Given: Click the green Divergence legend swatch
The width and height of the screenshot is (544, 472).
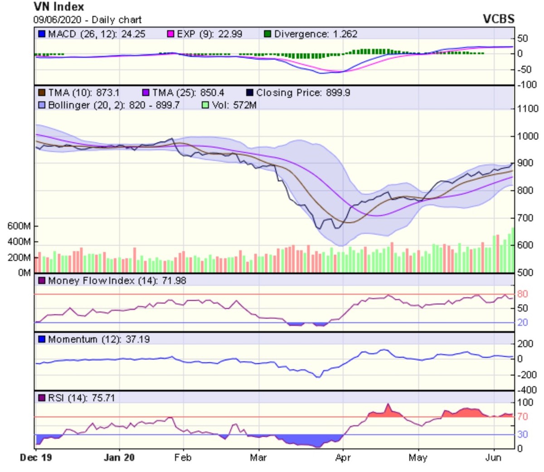Looking at the screenshot, I should pyautogui.click(x=268, y=34).
